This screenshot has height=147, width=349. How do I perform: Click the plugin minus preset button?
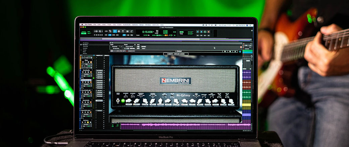pos(115,51)
